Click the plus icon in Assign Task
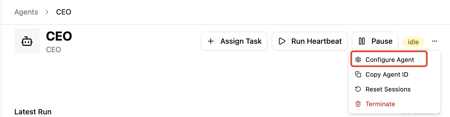 click(x=211, y=41)
